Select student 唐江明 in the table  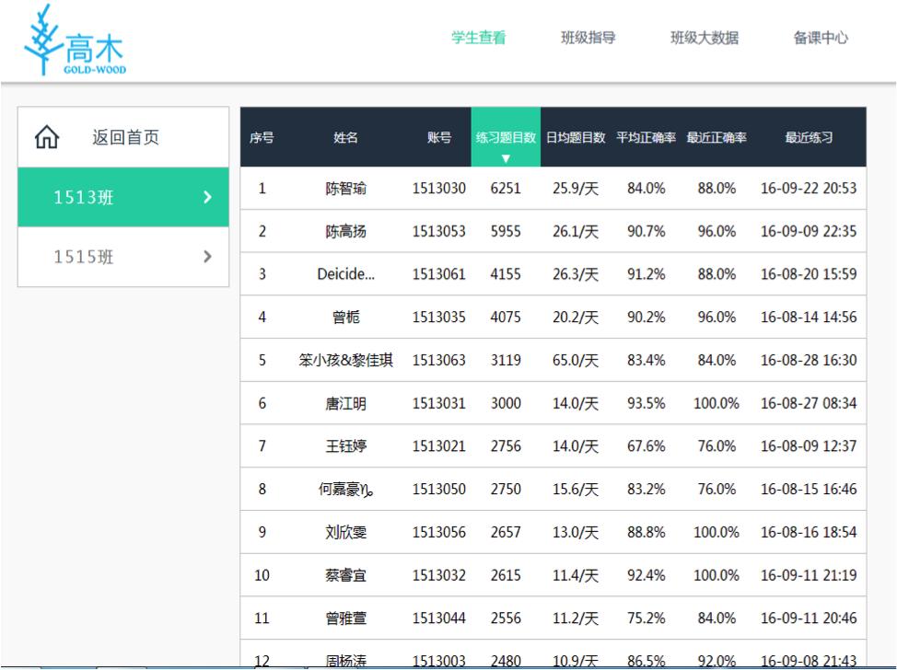click(x=346, y=403)
